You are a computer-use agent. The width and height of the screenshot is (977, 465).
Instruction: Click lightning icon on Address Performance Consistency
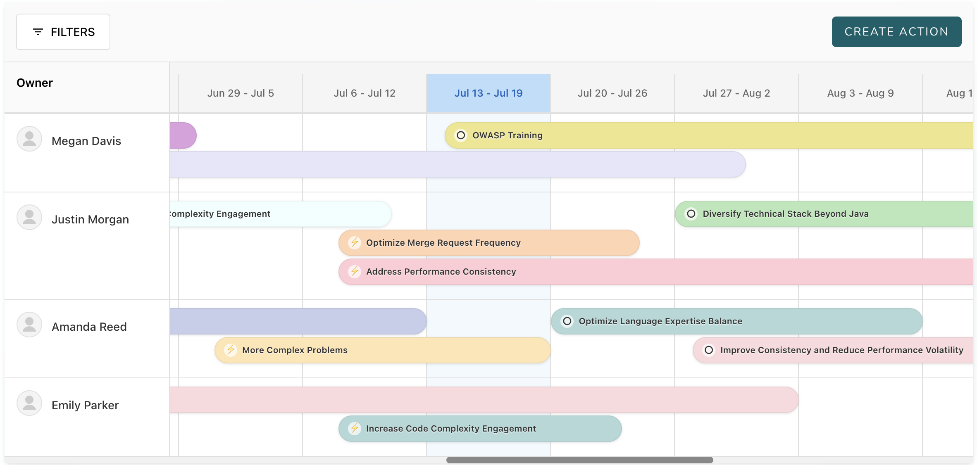(x=355, y=271)
